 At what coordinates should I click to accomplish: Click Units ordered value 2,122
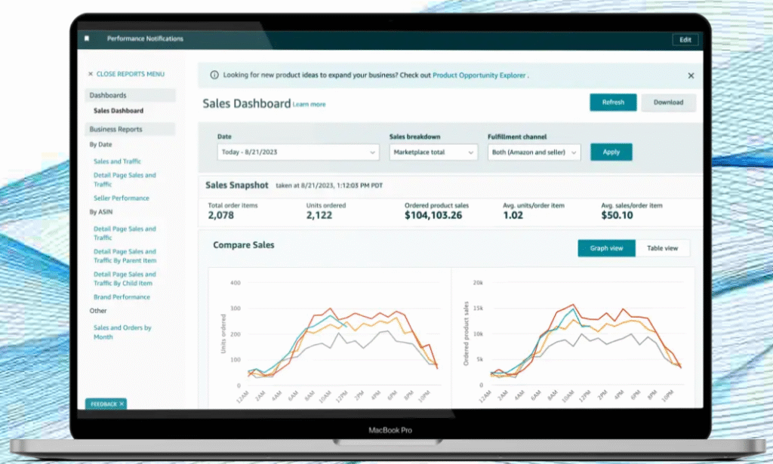319,215
